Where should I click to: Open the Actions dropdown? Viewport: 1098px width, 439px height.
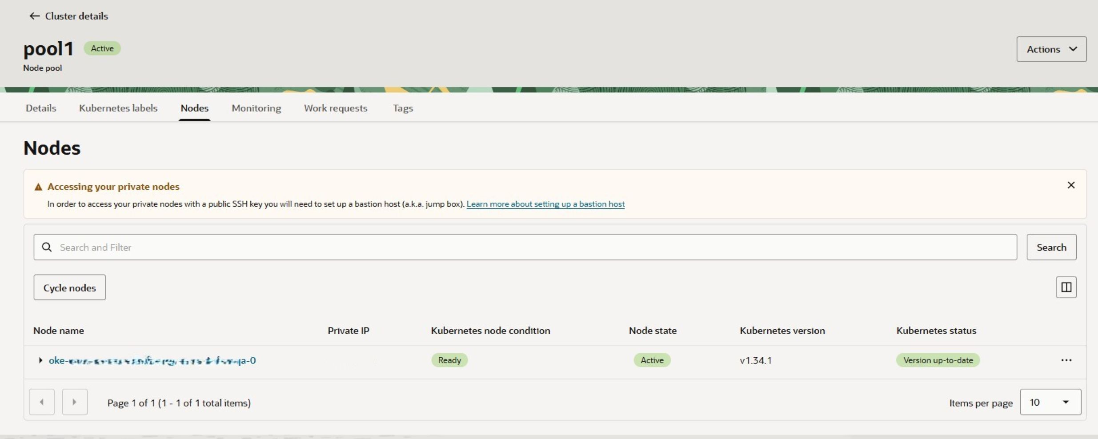pos(1051,49)
